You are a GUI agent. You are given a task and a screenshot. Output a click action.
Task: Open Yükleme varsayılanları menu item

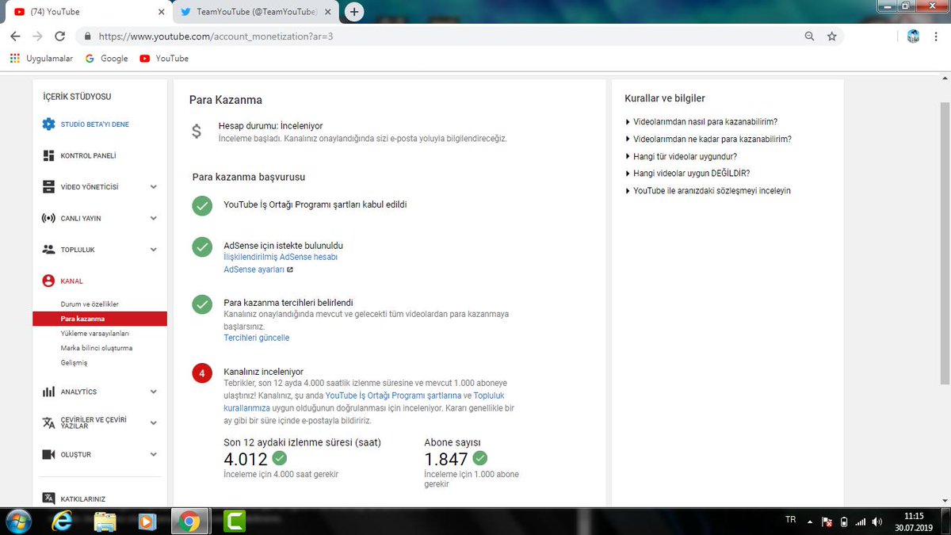94,334
